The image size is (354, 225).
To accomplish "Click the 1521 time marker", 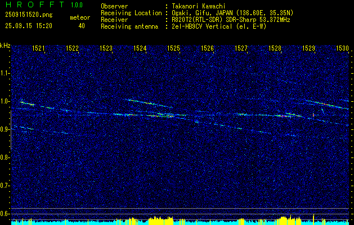I will [x=39, y=48].
